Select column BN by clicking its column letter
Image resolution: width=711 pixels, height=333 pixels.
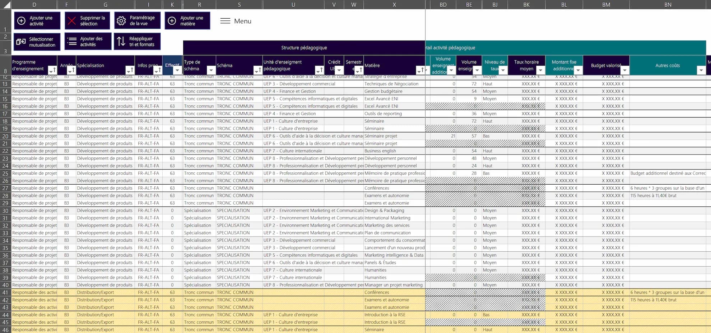click(667, 5)
